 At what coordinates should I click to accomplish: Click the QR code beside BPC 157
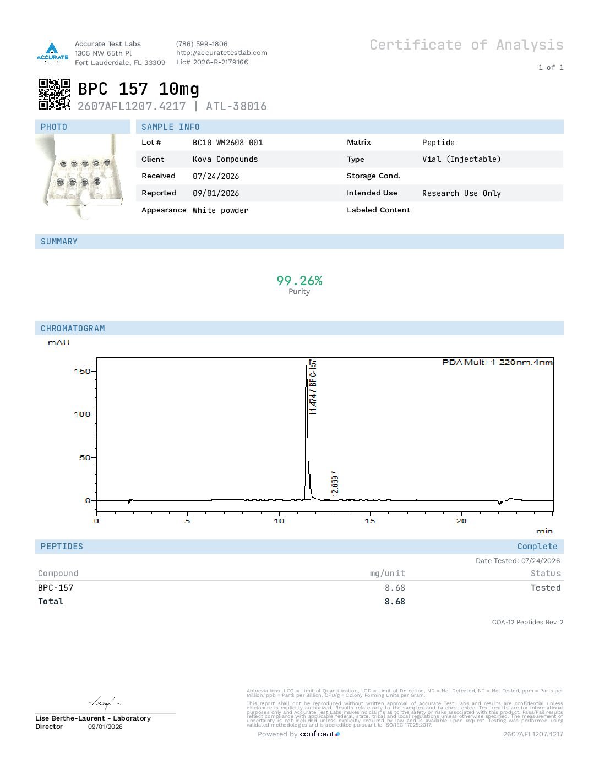[x=55, y=94]
